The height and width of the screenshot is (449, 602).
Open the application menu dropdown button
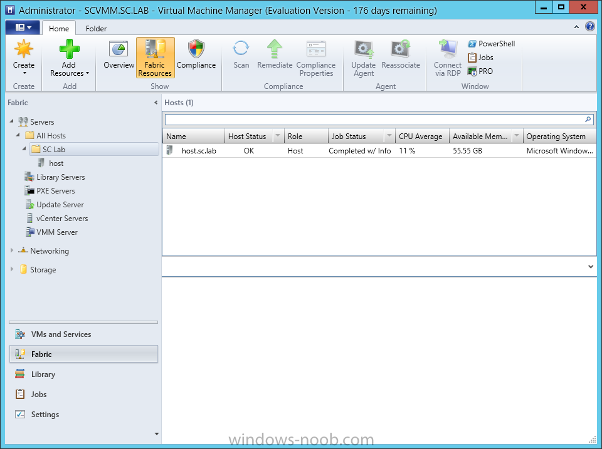pos(23,28)
